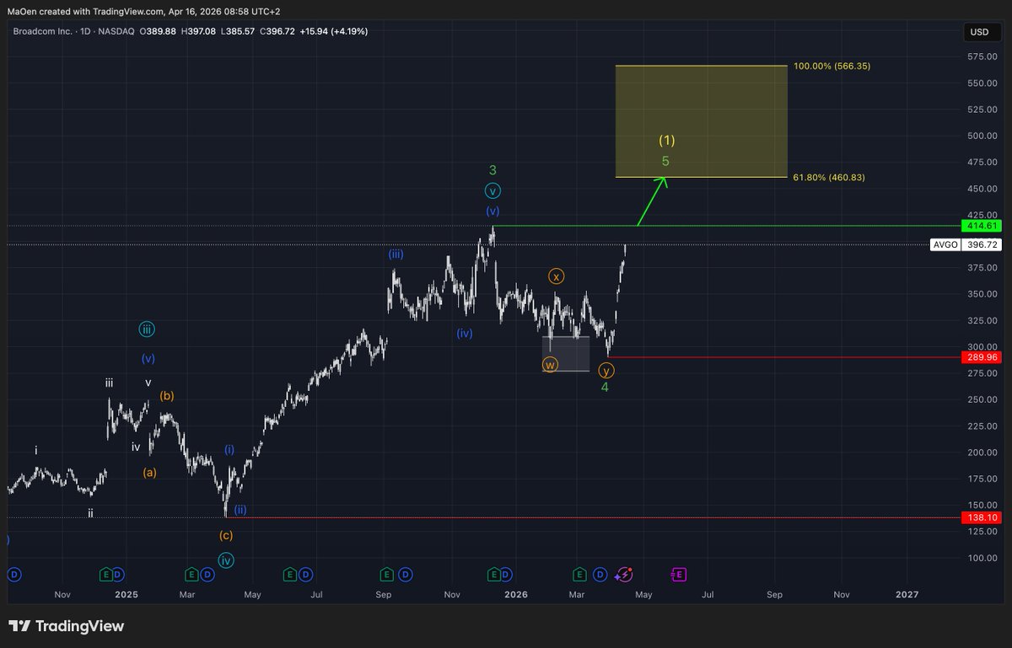Viewport: 1012px width, 648px height.
Task: Click the green 5 wave label
Action: click(x=665, y=160)
